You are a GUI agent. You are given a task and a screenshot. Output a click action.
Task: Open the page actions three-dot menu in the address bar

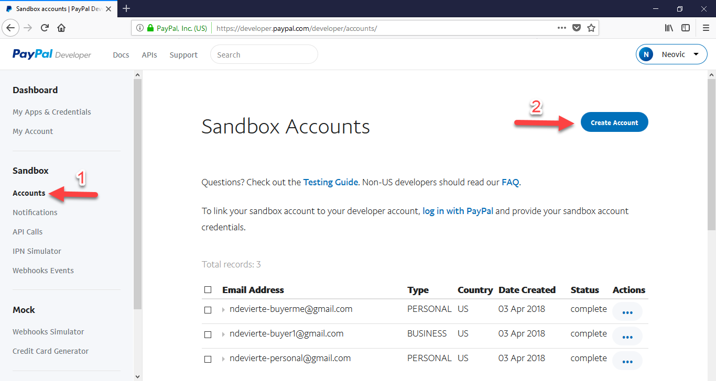[x=561, y=28]
